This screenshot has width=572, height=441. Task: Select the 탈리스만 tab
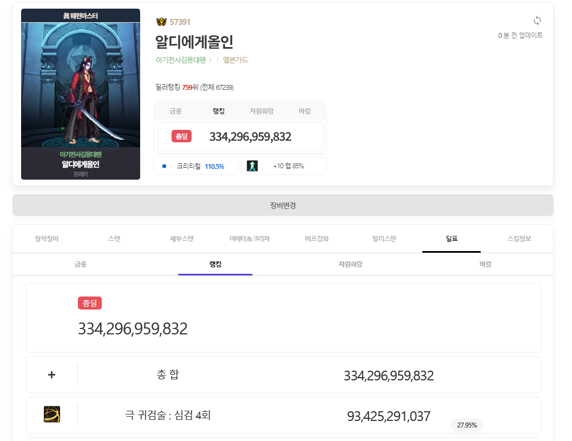384,239
